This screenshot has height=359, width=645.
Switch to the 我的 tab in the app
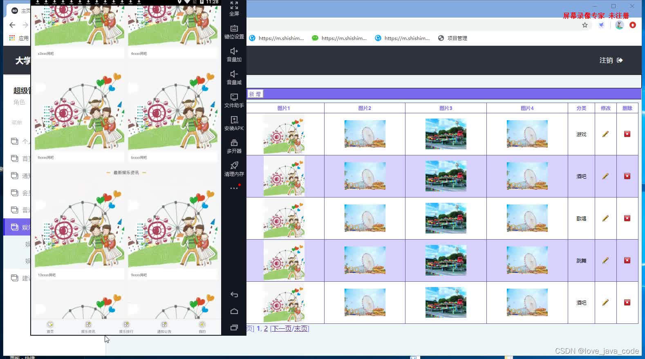point(202,327)
